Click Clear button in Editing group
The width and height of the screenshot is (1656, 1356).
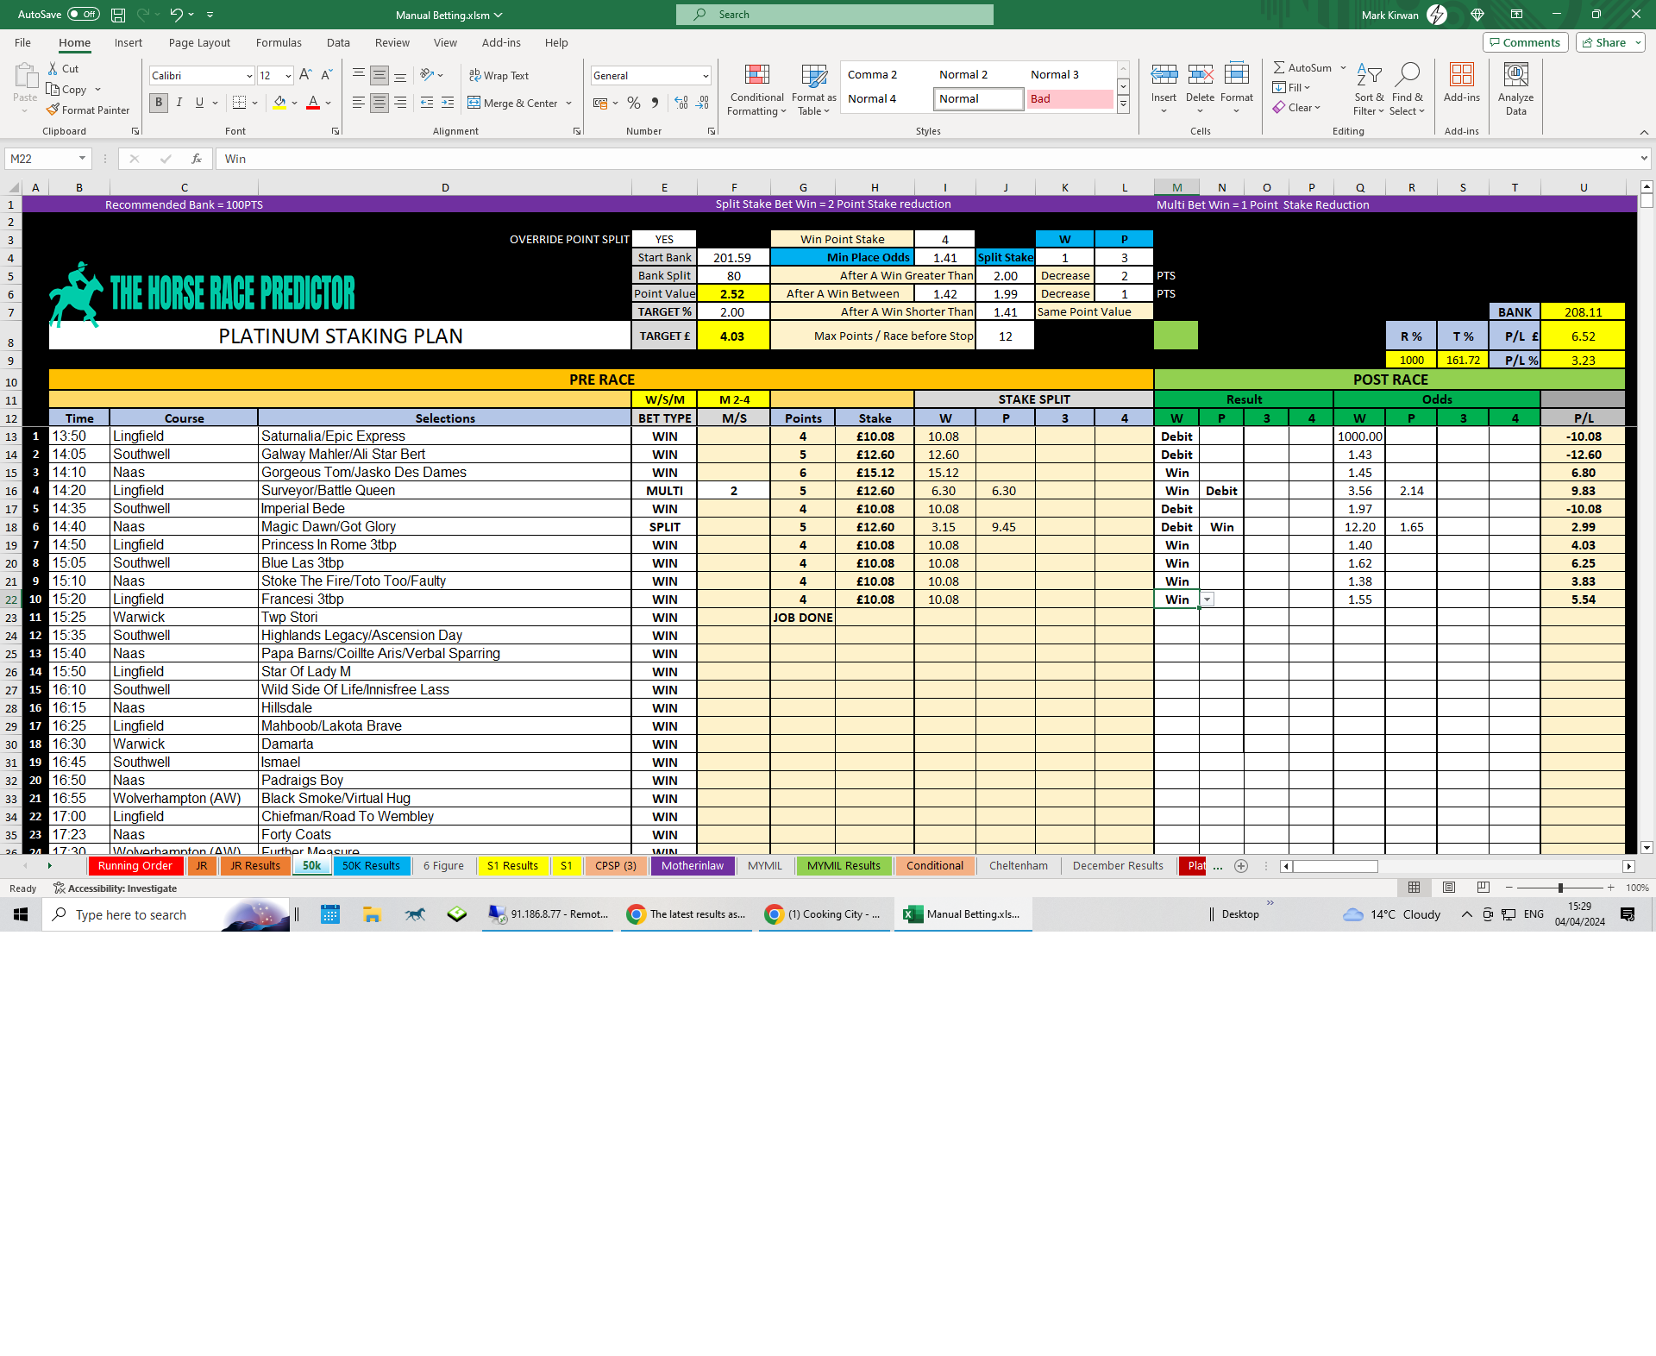tap(1296, 108)
